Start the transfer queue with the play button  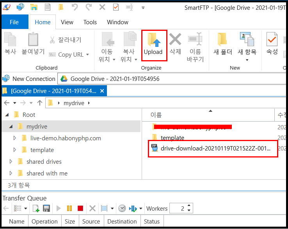point(59,208)
